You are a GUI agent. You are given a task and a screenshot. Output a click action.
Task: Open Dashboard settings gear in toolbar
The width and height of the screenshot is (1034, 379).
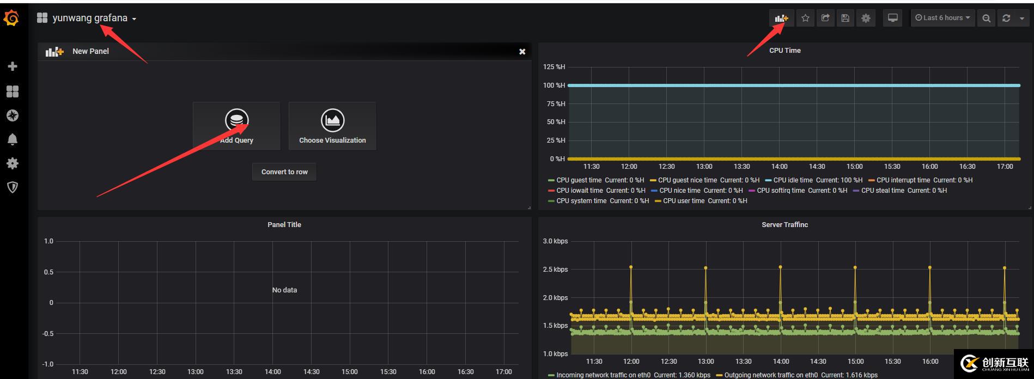click(866, 18)
